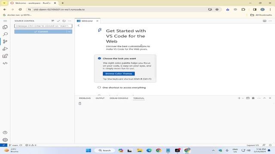
Task: Refresh the Source Control panel
Action: (64, 21)
